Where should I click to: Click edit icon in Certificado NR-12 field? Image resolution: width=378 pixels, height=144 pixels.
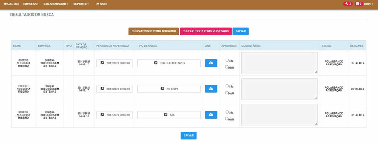(x=156, y=63)
